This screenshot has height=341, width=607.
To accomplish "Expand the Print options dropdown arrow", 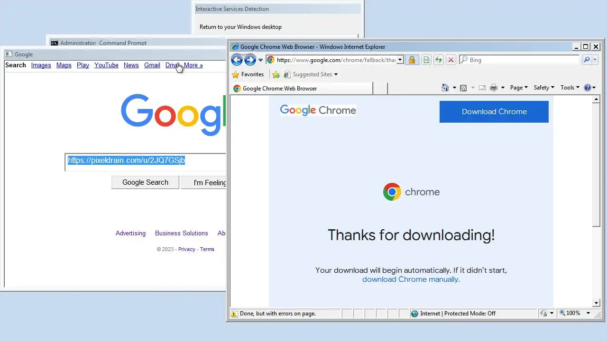I will (503, 88).
